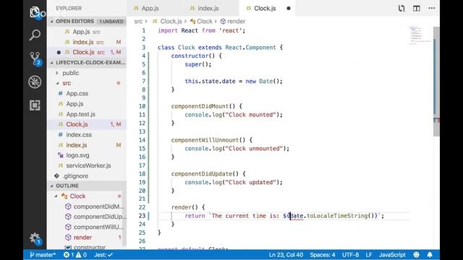Collapse the LIFECYCLE-CLOCK-EXAM project section
This screenshot has height=260, width=463.
pos(87,63)
